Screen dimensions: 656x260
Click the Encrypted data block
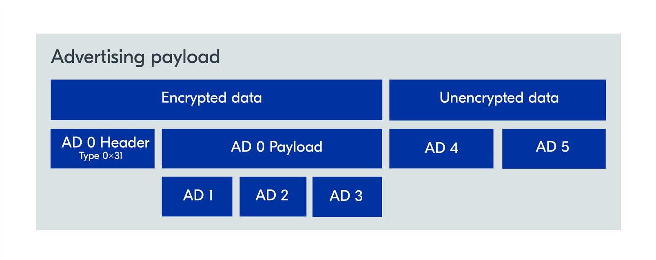pos(216,100)
